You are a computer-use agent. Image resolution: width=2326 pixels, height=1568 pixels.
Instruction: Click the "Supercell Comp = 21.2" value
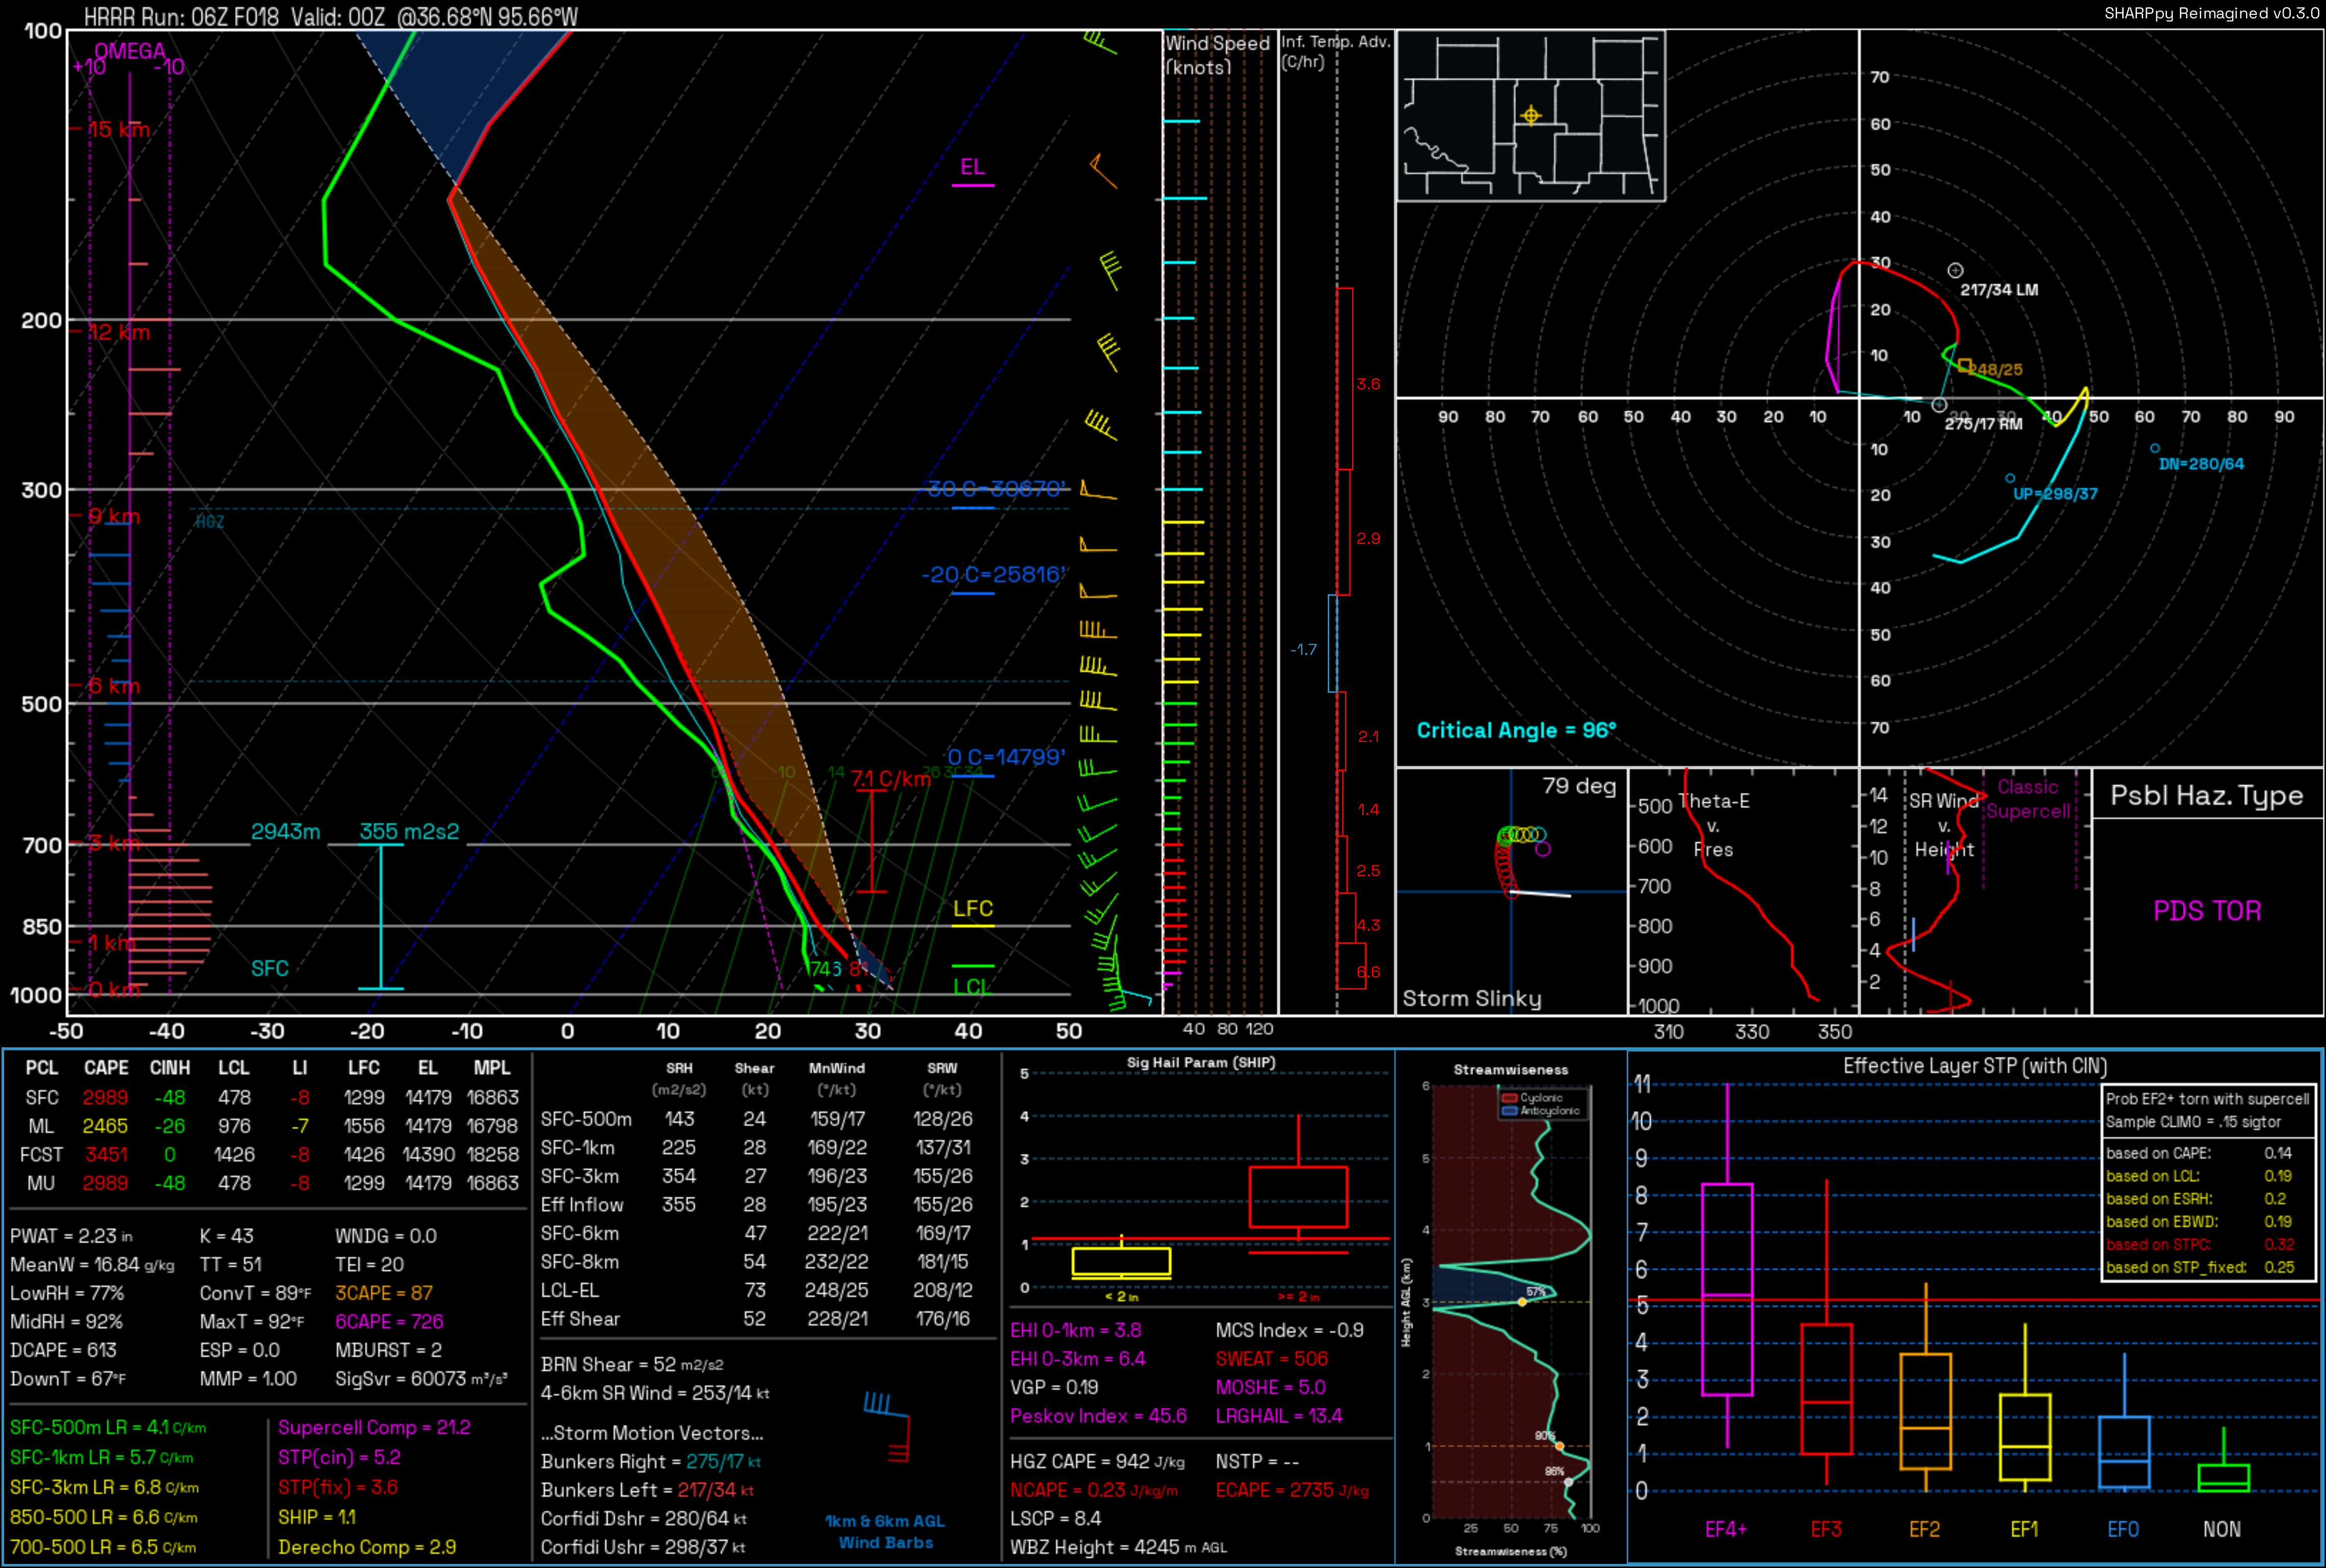pos(374,1428)
